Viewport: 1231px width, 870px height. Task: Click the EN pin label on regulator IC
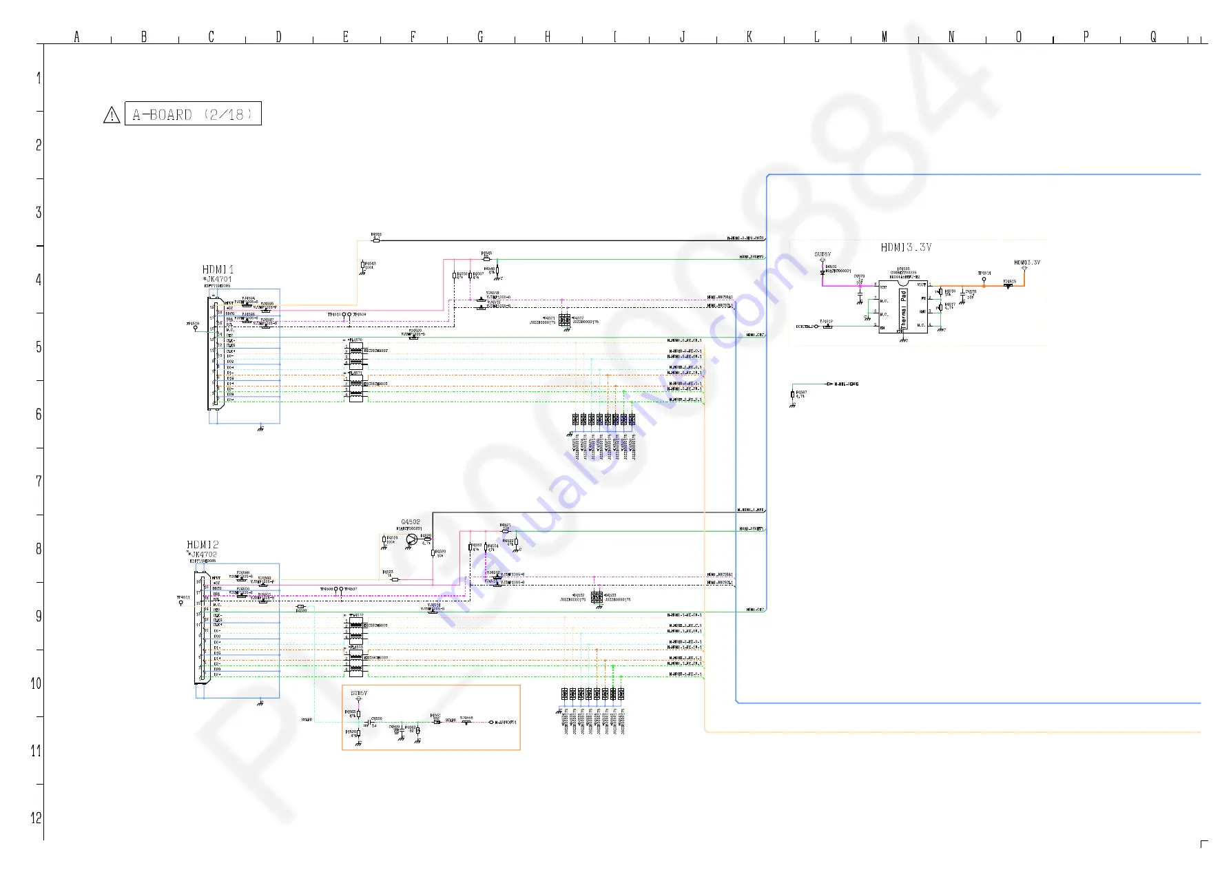pyautogui.click(x=882, y=328)
